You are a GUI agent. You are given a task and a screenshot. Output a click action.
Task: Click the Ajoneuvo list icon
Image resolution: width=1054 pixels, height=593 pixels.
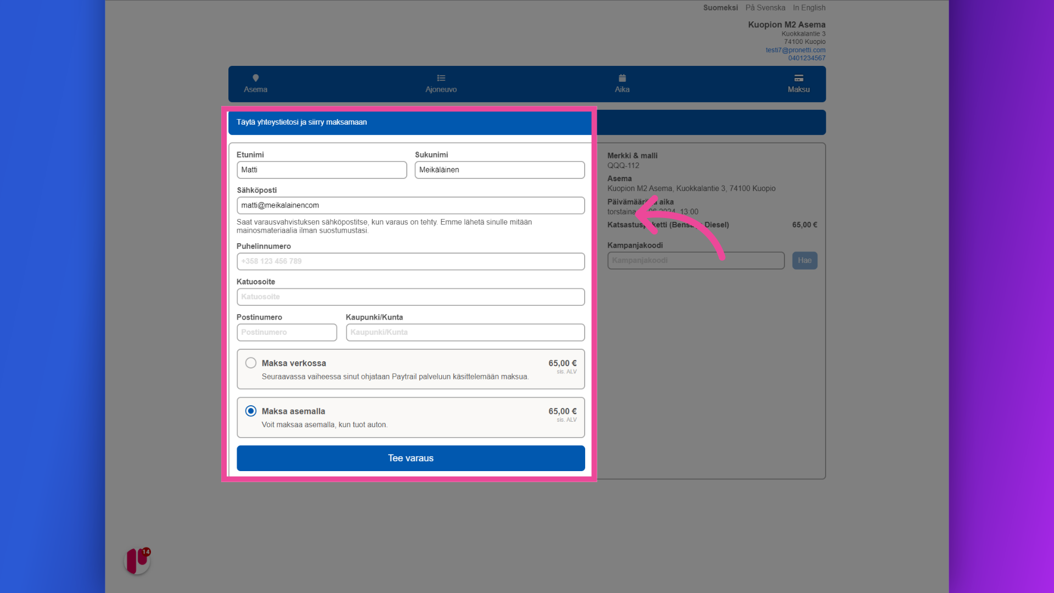(x=441, y=78)
